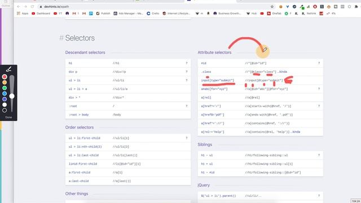Viewport: 361px width, 203px height.
Task: Click the a:first-child selector cell
Action: point(80,173)
